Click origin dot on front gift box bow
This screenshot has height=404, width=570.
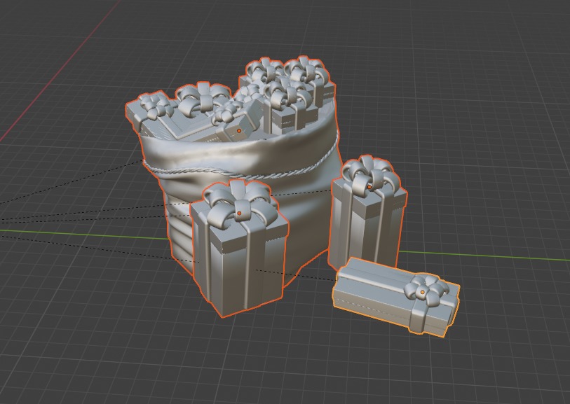239,214
